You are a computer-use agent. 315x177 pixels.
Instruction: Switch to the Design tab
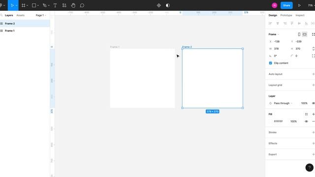(x=273, y=15)
